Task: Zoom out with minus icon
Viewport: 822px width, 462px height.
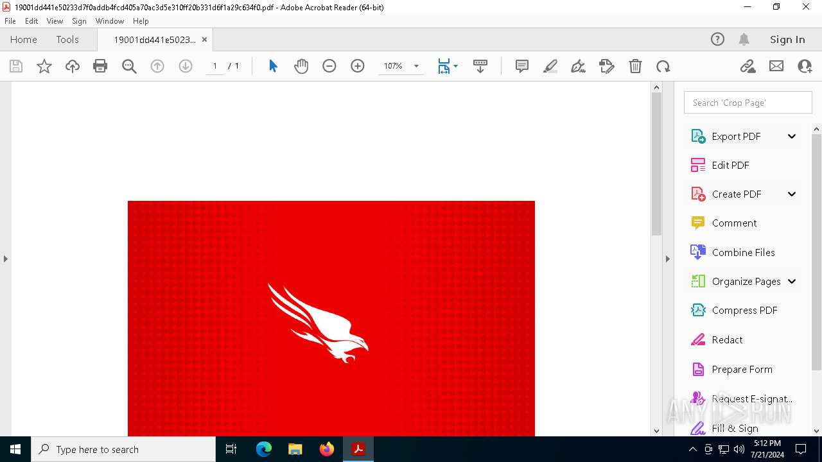Action: (x=329, y=66)
